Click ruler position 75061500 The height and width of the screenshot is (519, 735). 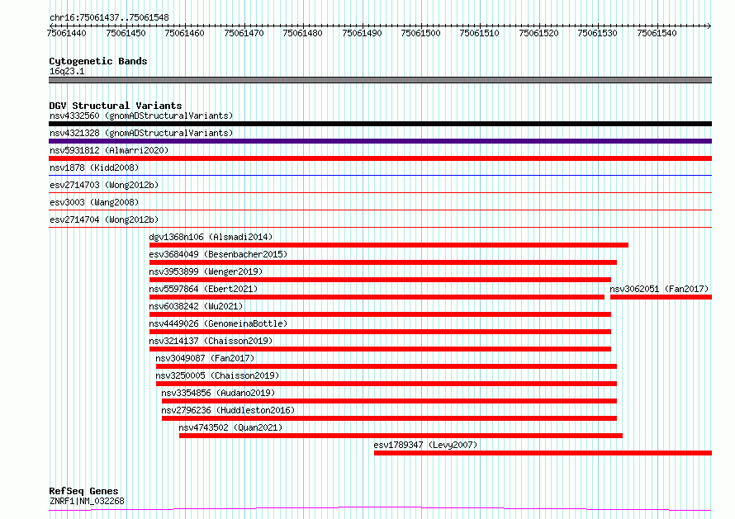(x=420, y=33)
